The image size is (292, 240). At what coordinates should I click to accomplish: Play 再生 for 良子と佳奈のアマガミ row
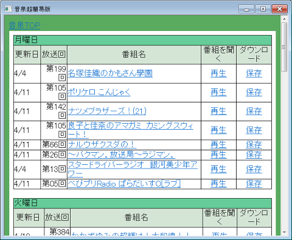[x=218, y=130]
